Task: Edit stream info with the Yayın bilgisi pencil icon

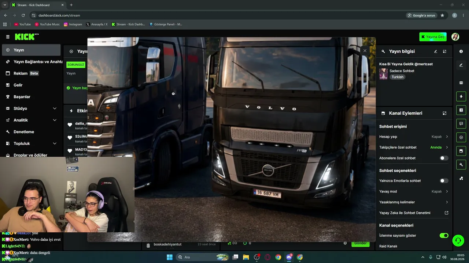Action: pyautogui.click(x=436, y=52)
